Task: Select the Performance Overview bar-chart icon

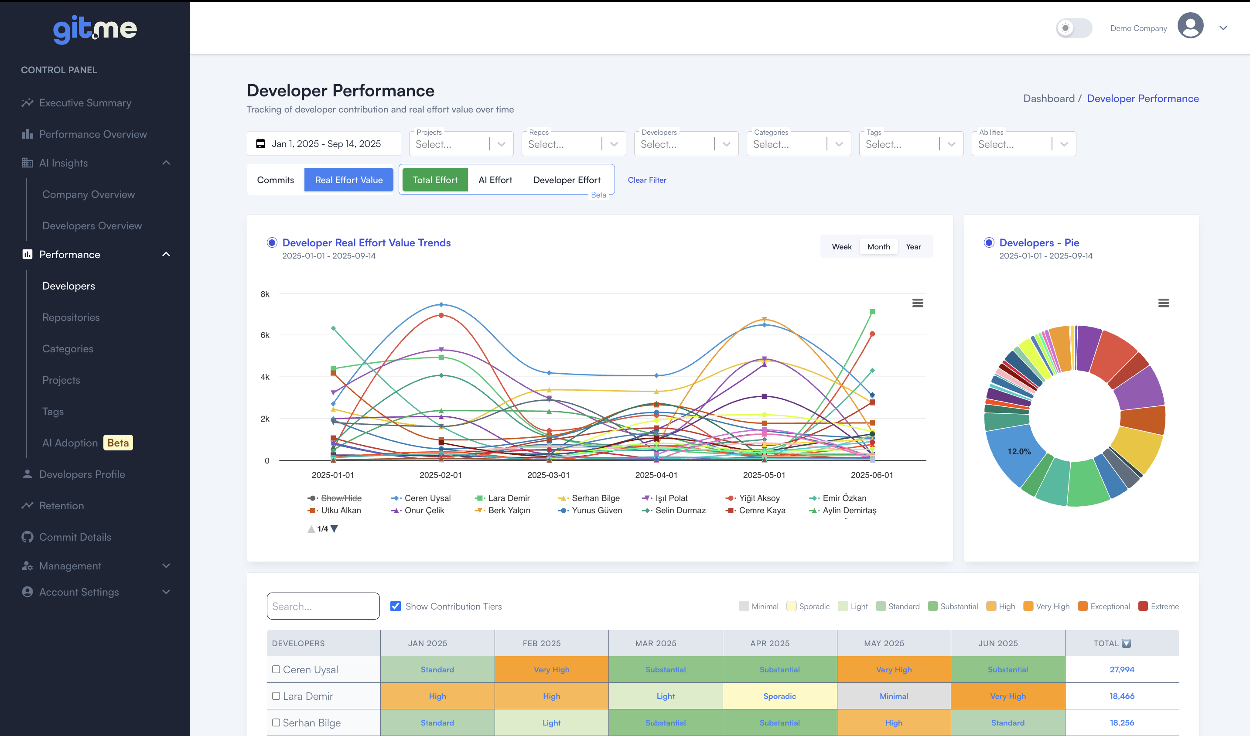Action: point(28,134)
